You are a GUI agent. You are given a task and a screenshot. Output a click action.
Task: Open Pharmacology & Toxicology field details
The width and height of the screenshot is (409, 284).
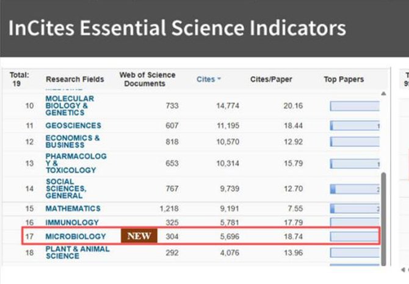[x=76, y=163]
